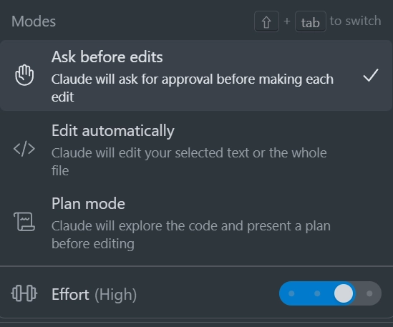Viewport: 393px width, 327px height.
Task: Click the plan scroll icon
Action: pyautogui.click(x=24, y=222)
